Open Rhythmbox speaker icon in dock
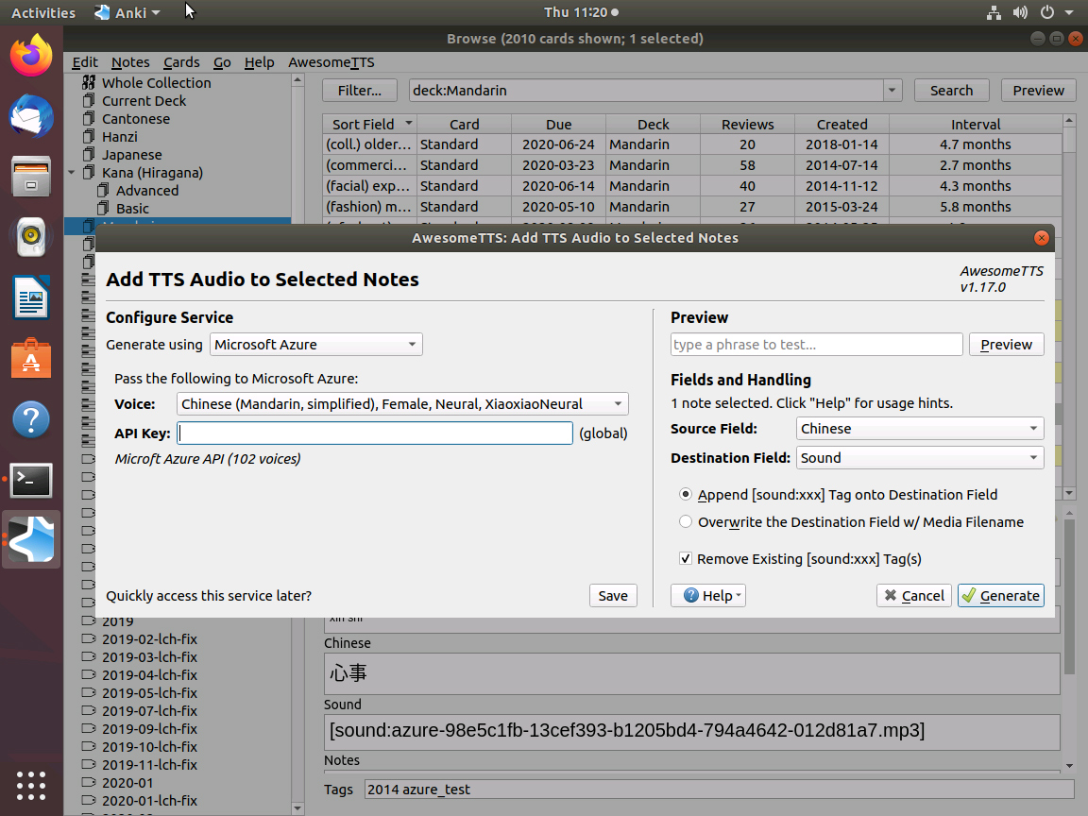This screenshot has width=1088, height=816. click(x=31, y=236)
